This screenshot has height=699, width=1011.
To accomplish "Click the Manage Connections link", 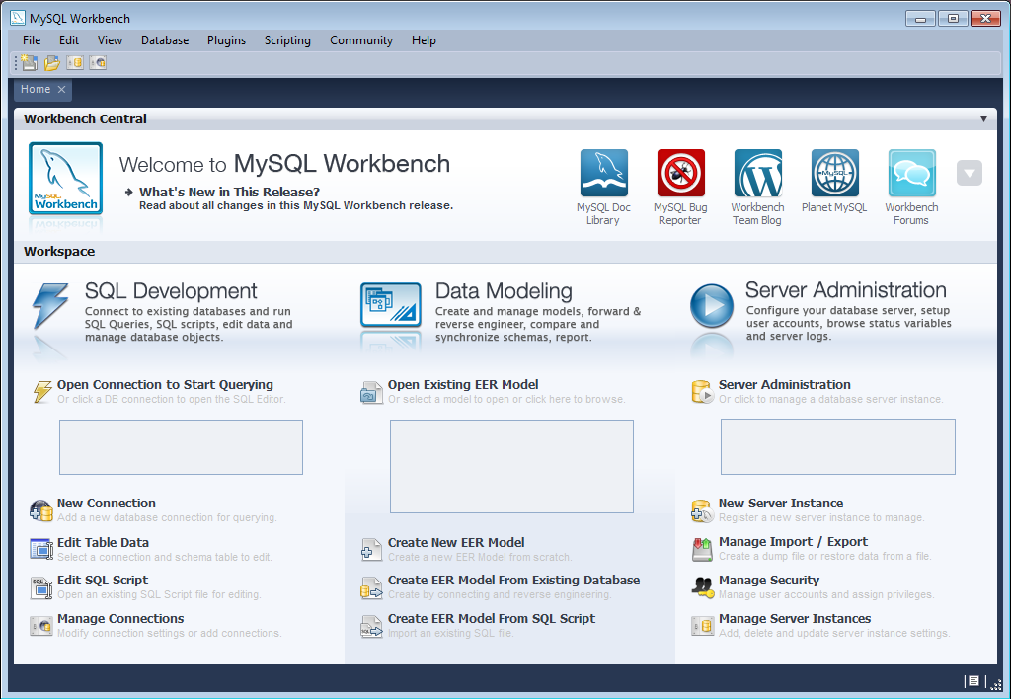I will [x=120, y=618].
